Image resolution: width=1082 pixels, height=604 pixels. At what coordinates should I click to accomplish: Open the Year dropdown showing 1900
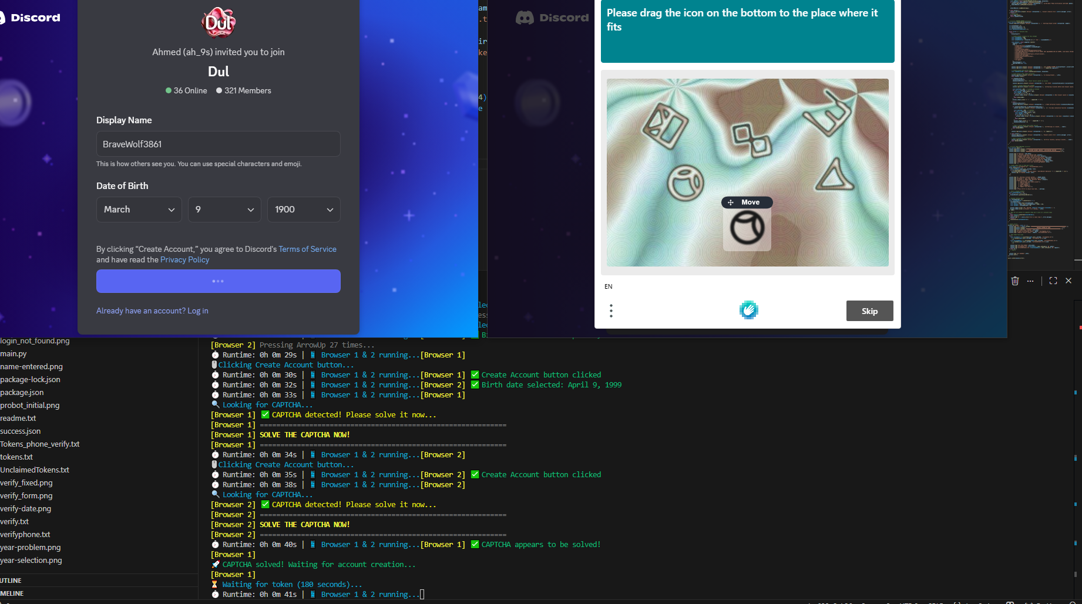304,210
